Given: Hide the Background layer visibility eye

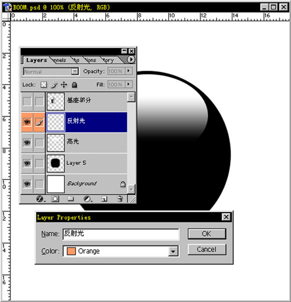Looking at the screenshot, I should [27, 184].
